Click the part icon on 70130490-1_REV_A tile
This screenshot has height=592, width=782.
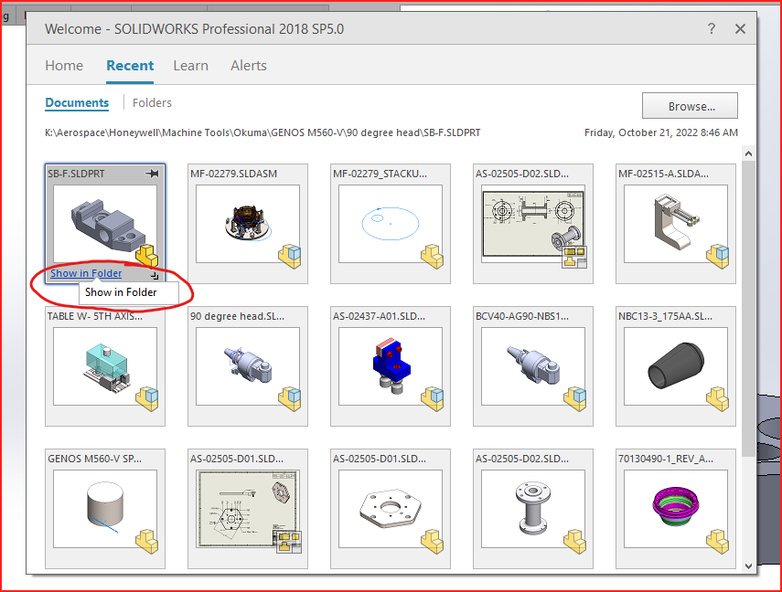pyautogui.click(x=718, y=540)
